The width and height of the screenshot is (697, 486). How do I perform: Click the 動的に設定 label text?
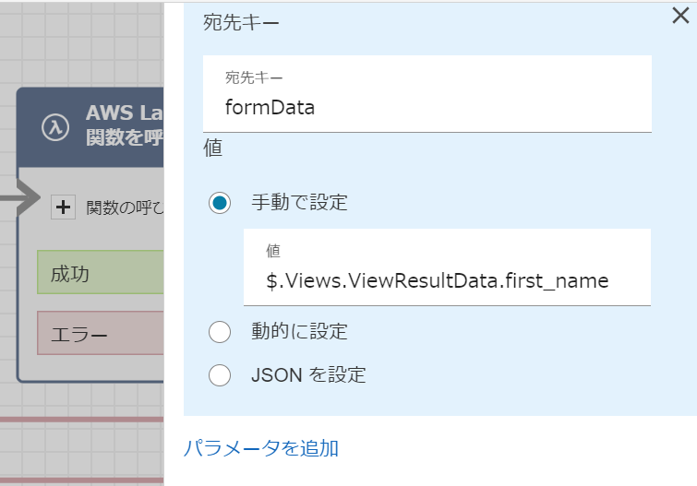(x=299, y=331)
